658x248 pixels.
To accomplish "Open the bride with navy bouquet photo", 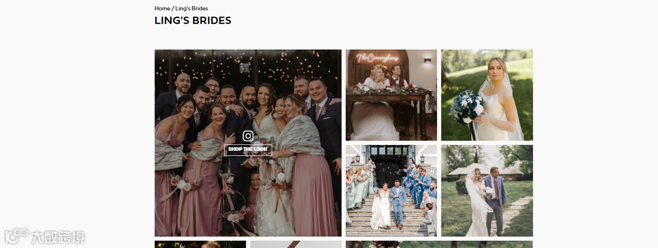I will (x=487, y=95).
